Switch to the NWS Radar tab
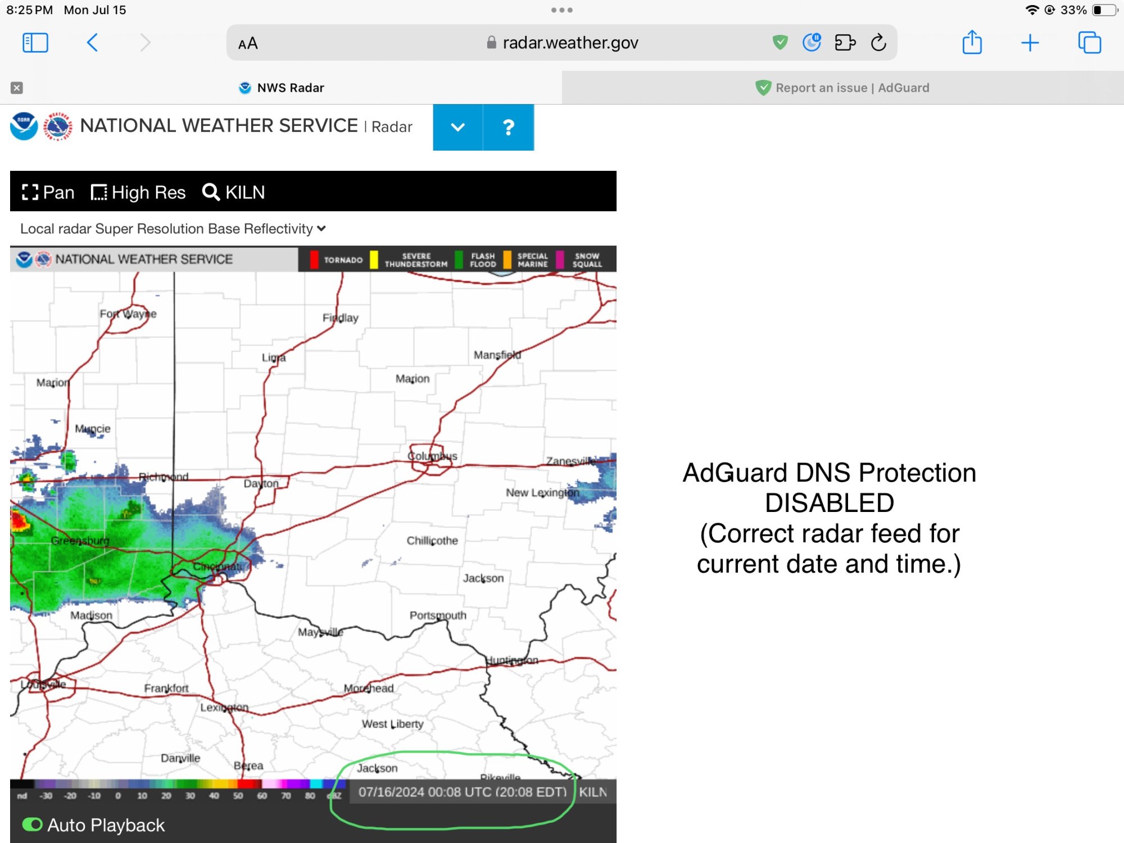Viewport: 1124px width, 843px height. pyautogui.click(x=281, y=87)
